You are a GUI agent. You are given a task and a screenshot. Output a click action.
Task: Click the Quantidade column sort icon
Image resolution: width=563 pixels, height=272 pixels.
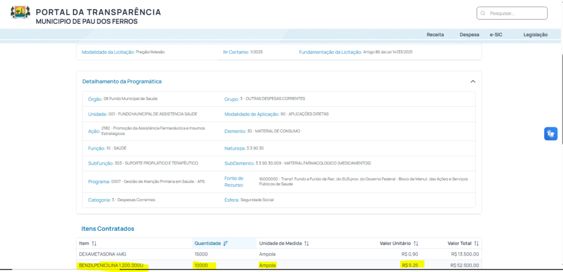point(225,243)
